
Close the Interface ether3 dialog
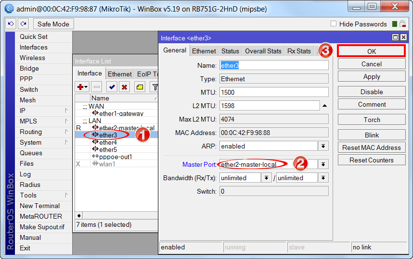click(403, 37)
